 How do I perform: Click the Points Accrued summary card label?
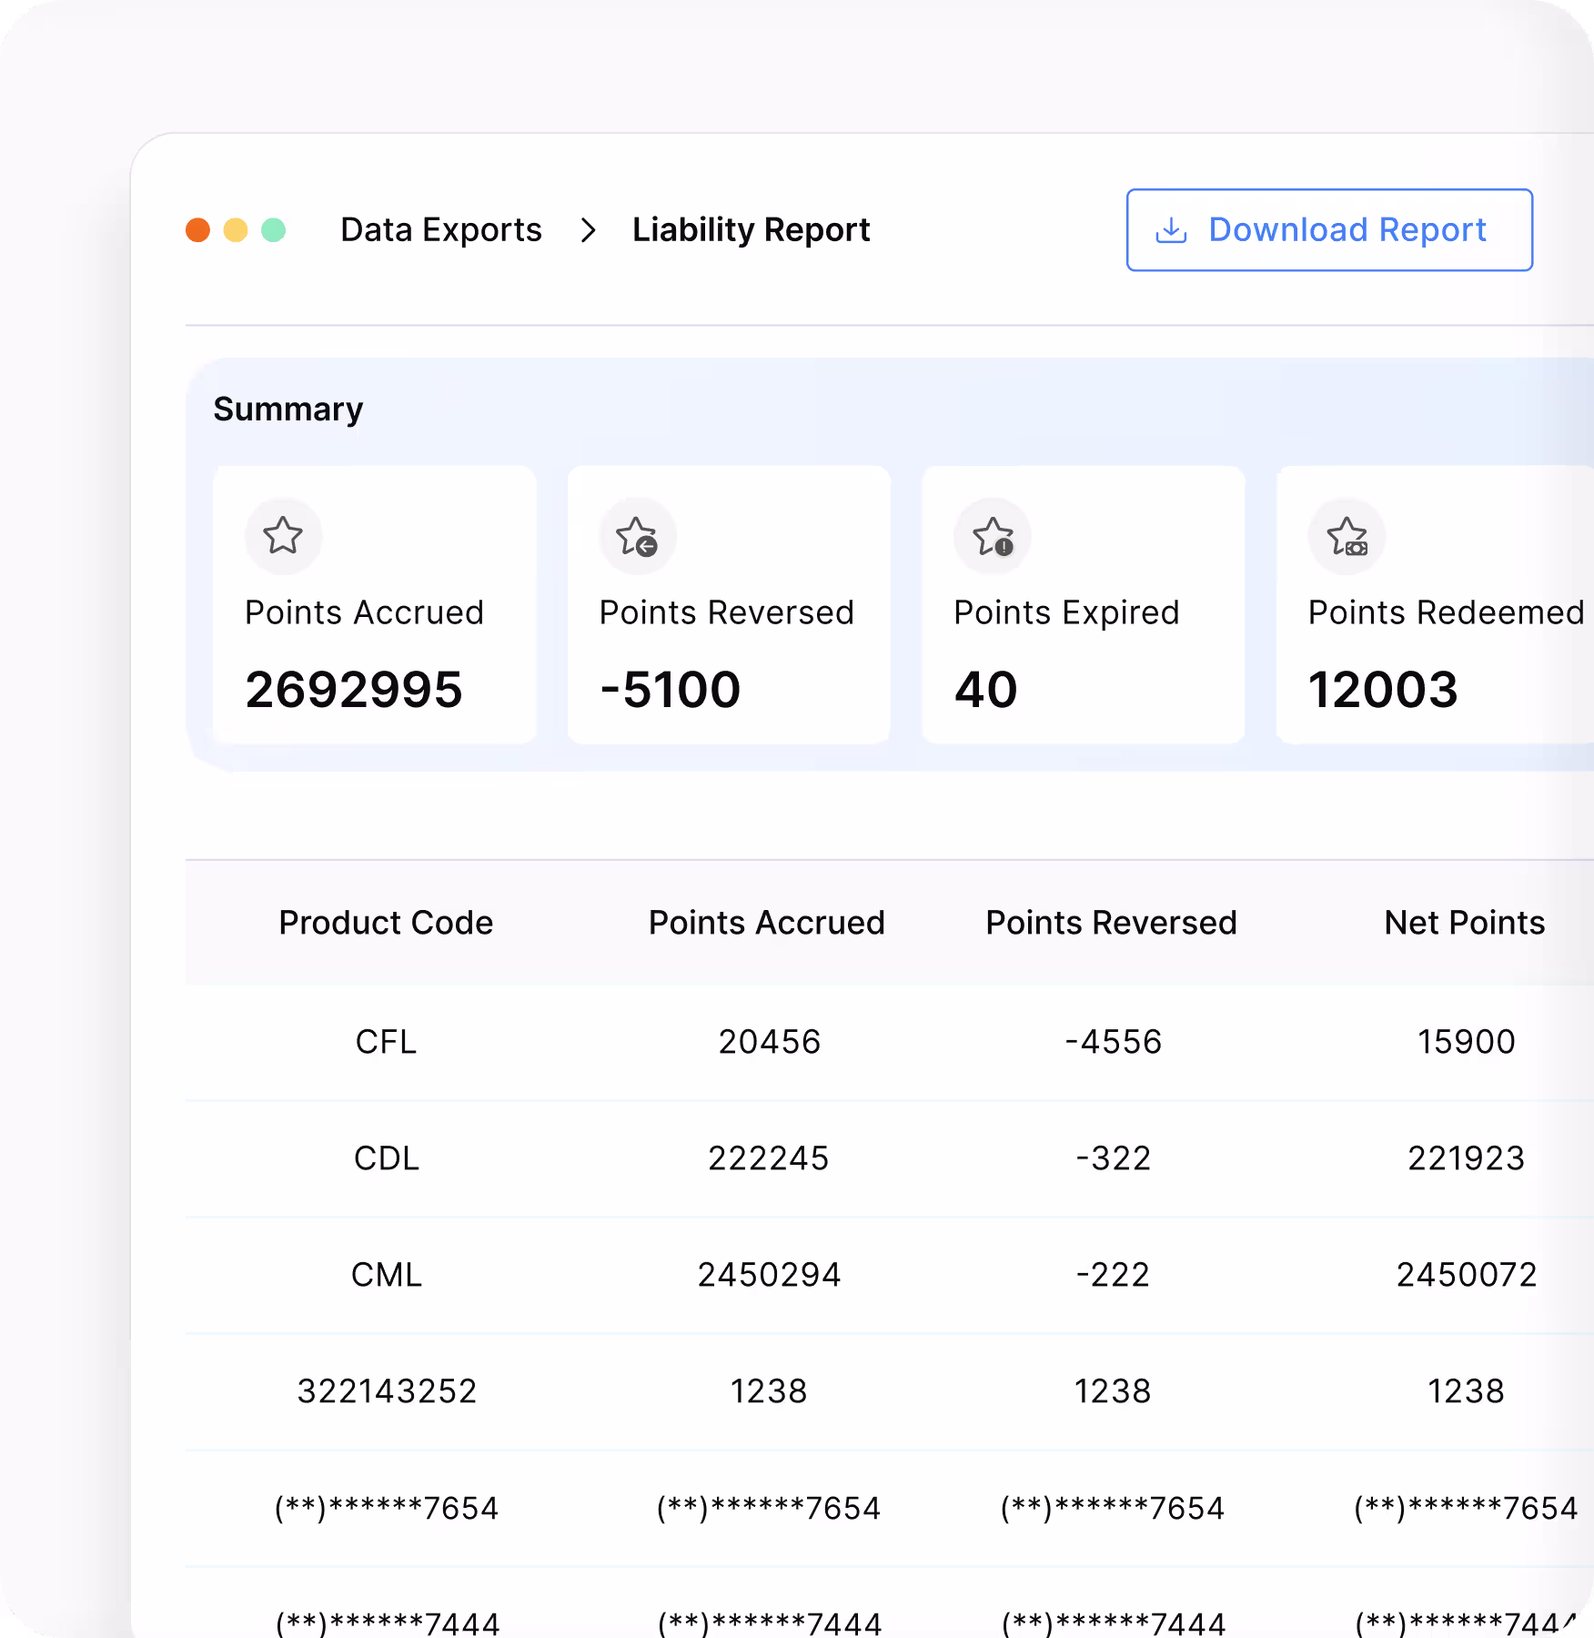[x=364, y=612]
